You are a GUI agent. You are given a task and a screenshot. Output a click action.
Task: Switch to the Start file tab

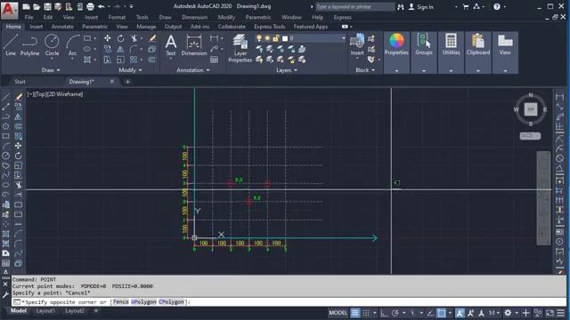[x=20, y=82]
